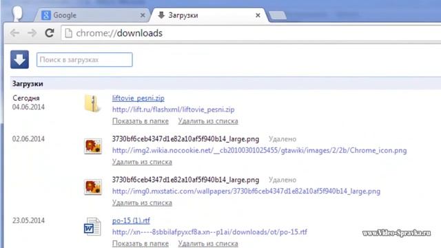The height and width of the screenshot is (248, 441).
Task: Click the Загрузки section heading
Action: click(28, 83)
